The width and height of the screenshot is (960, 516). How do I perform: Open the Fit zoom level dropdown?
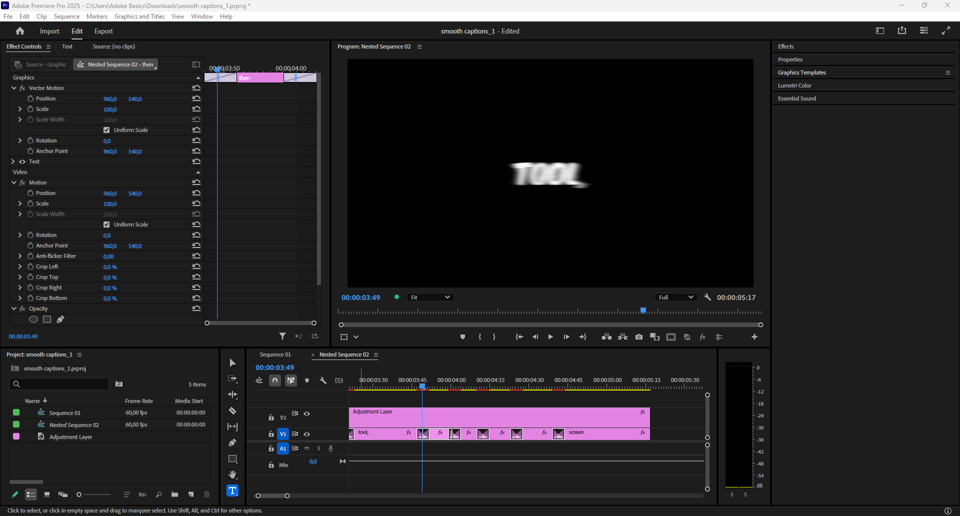(430, 297)
